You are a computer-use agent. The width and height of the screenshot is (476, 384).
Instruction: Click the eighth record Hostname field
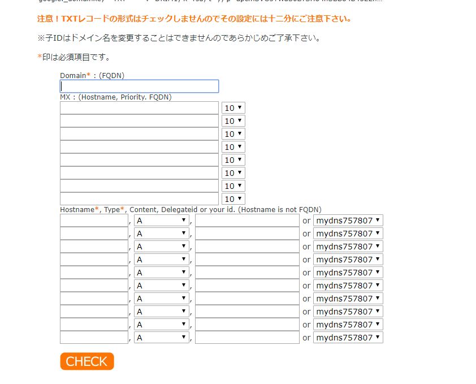pos(94,312)
